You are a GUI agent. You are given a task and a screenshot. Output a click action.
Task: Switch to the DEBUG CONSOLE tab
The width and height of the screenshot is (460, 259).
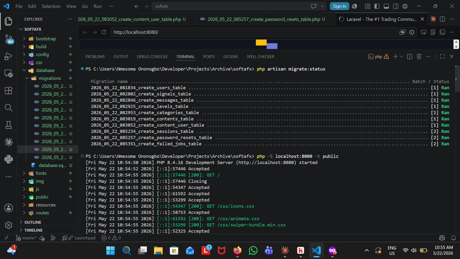point(152,56)
